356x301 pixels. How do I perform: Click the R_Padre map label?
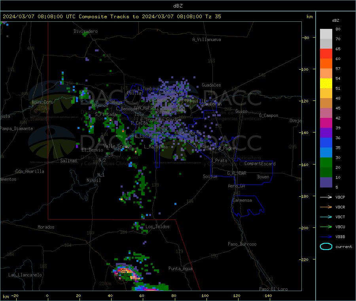coord(227,148)
